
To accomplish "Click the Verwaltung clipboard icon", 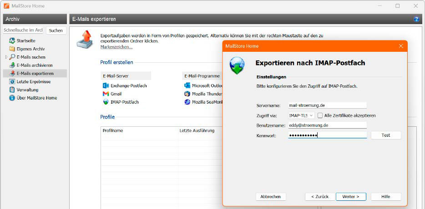I will pyautogui.click(x=12, y=90).
